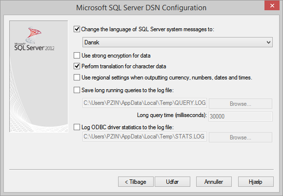Enable Log ODBC driver statistics checkbox
The width and height of the screenshot is (283, 196).
77,127
